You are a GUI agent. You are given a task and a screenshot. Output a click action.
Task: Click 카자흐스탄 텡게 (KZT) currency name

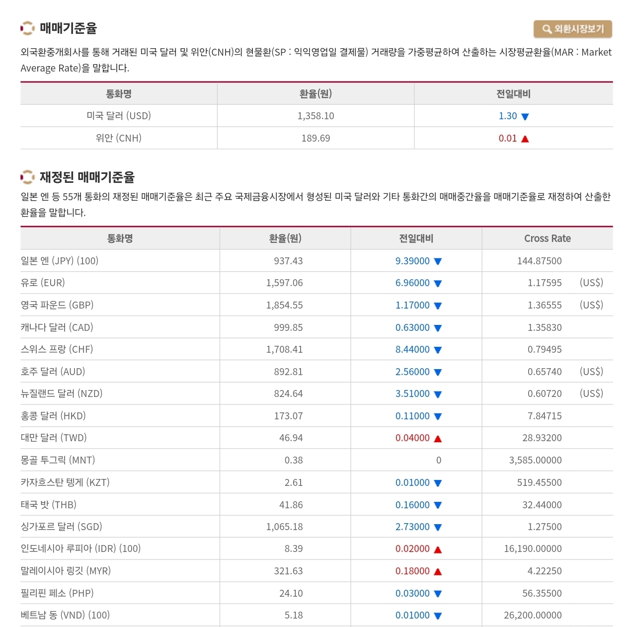(x=65, y=482)
